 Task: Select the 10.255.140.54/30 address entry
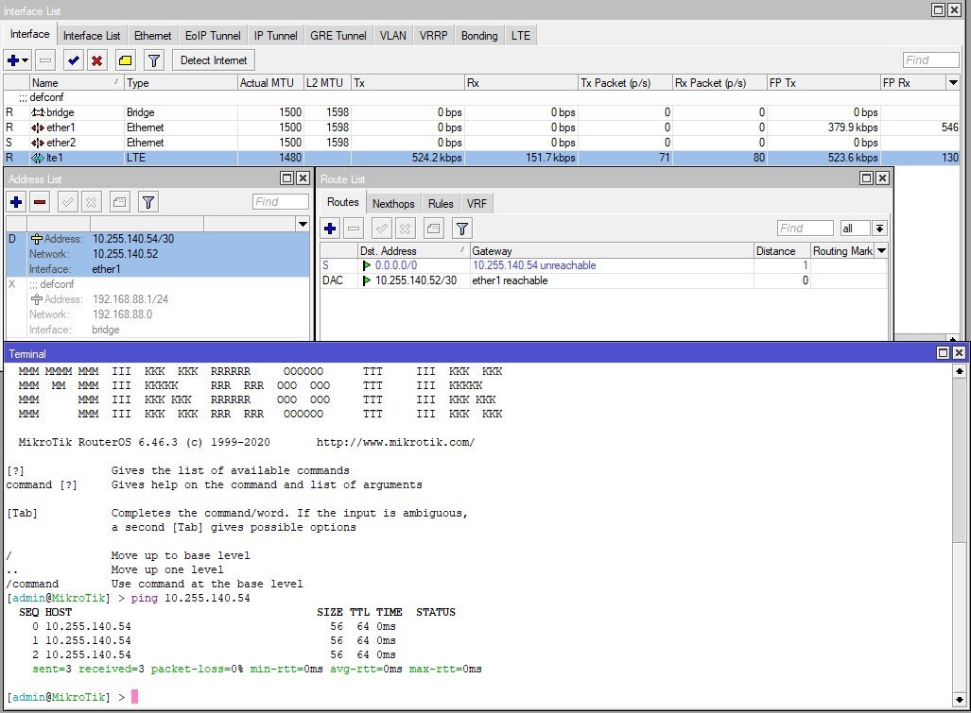158,254
